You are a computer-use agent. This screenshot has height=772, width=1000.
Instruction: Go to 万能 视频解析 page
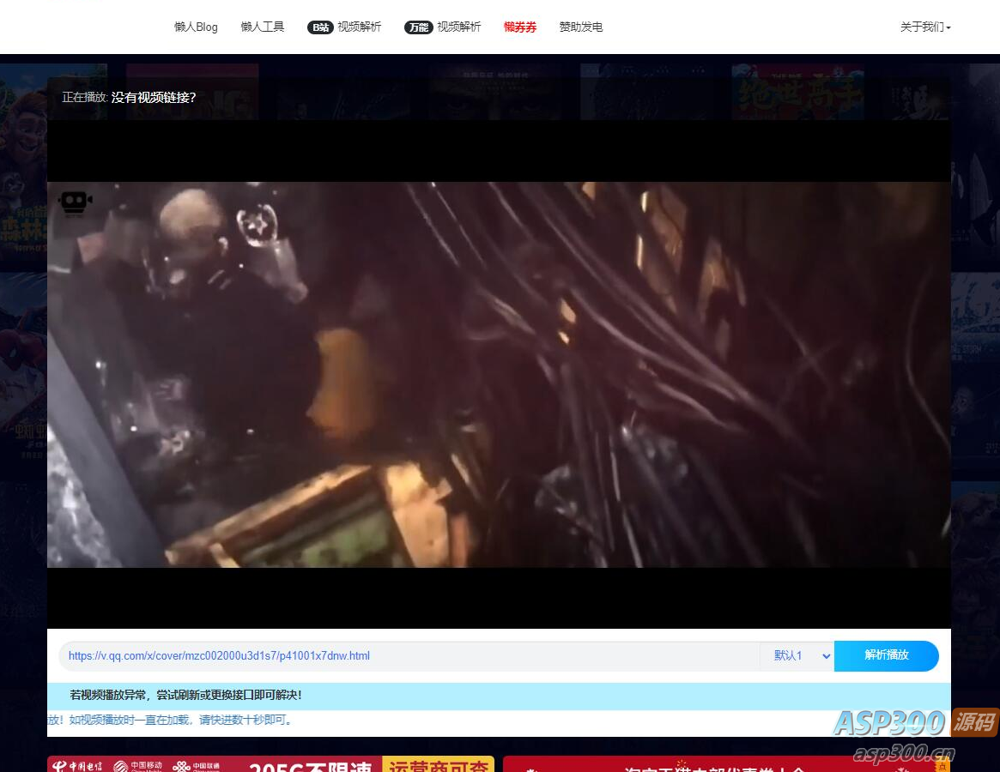coord(443,27)
